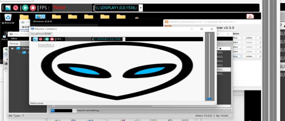Viewport: 285px width, 121px height.
Task: Open the Alive menu in Alien window
Action: pyautogui.click(x=14, y=39)
